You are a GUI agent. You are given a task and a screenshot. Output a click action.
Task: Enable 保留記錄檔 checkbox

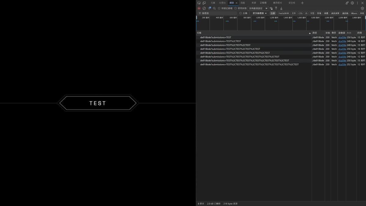219,8
